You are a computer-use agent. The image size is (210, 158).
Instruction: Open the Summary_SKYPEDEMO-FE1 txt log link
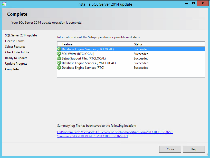pos(92,136)
